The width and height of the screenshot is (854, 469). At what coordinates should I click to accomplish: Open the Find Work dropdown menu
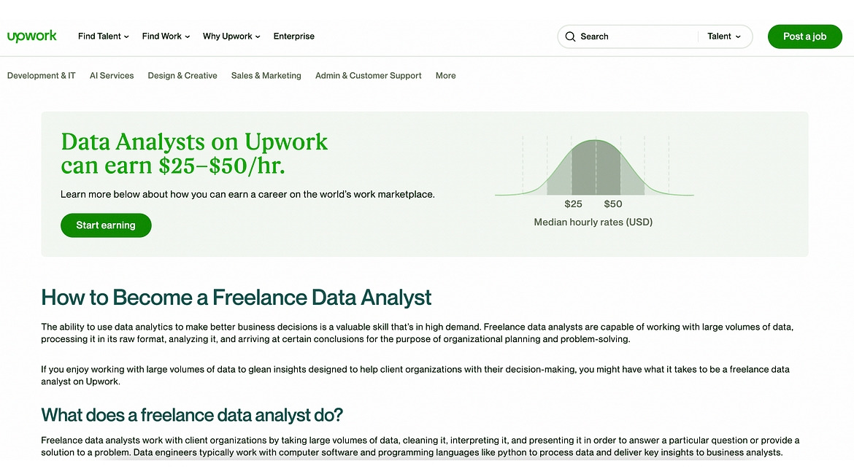[x=166, y=36]
